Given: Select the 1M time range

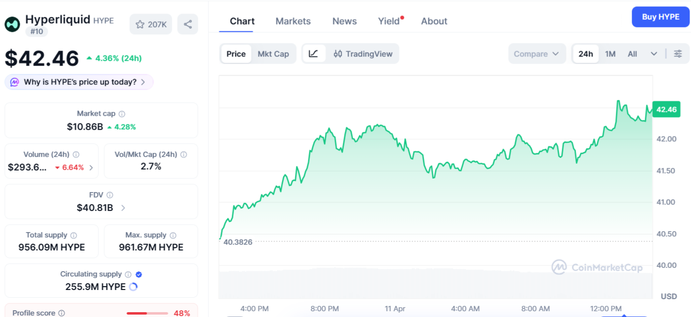Looking at the screenshot, I should coord(610,53).
